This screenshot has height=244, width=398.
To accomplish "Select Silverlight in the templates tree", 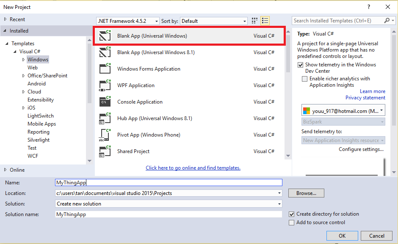I will pyautogui.click(x=39, y=140).
